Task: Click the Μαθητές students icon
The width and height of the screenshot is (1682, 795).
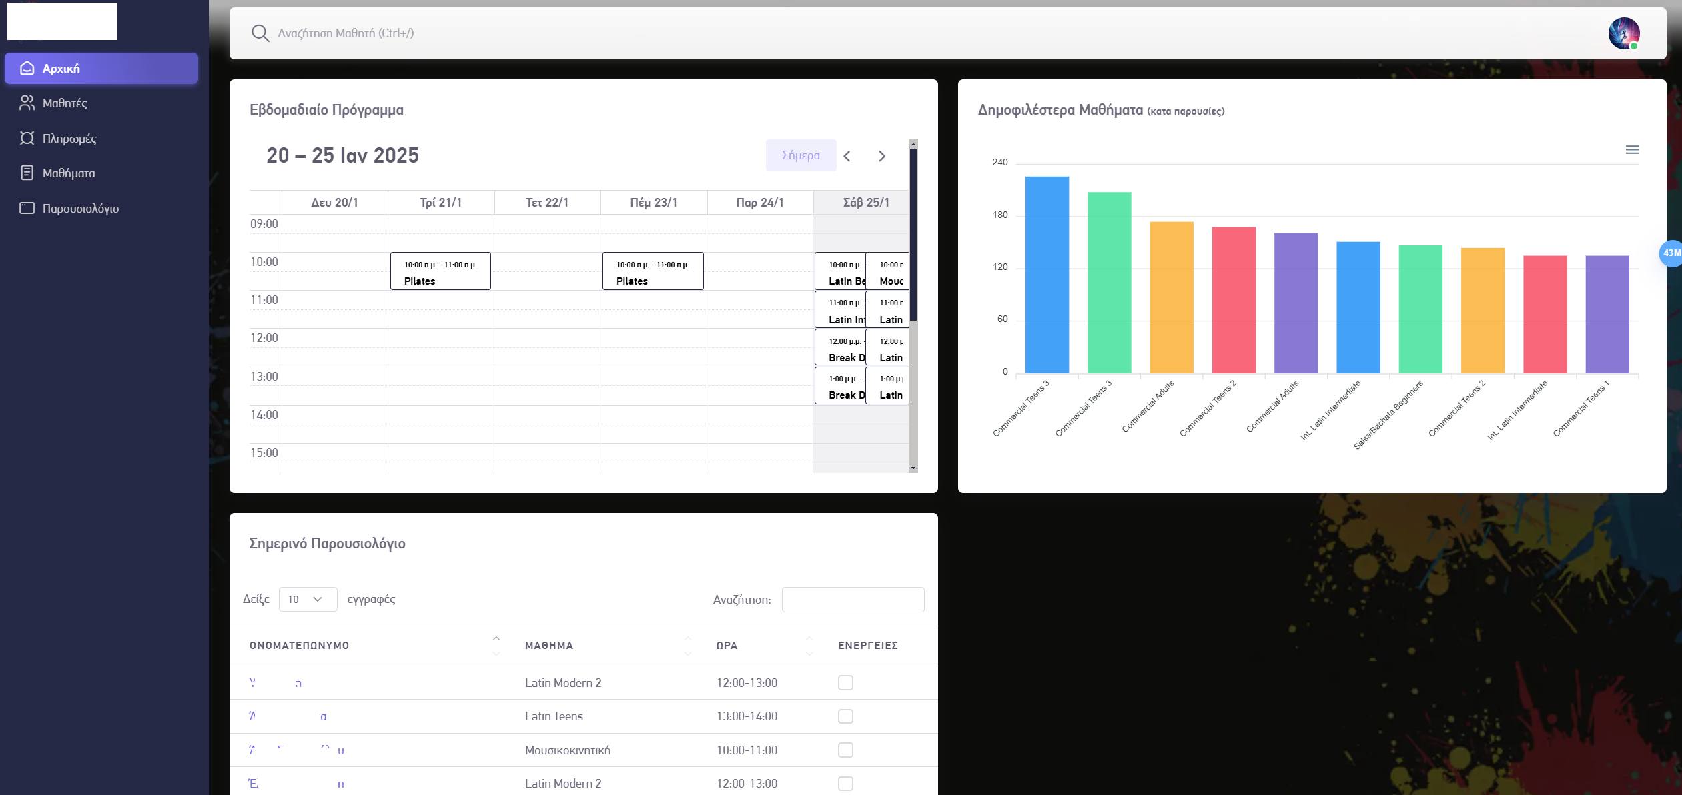Action: (27, 103)
